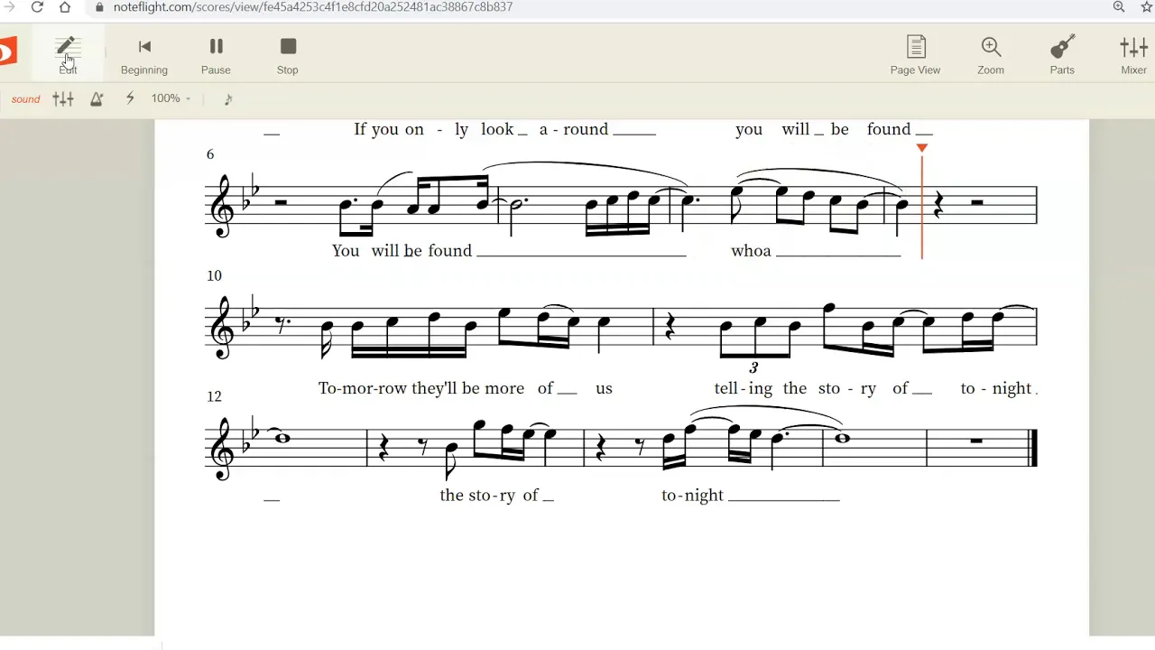
Task: Click final barline at score end
Action: pyautogui.click(x=1034, y=448)
